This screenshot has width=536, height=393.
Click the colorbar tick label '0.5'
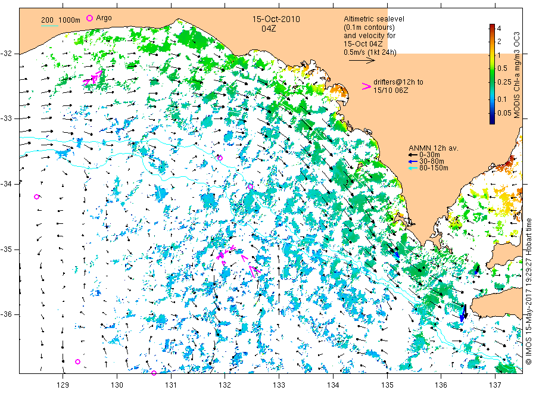point(502,68)
